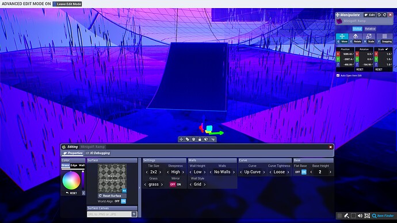Image resolution: width=397 pixels, height=223 pixels.
Task: Click the paint roller icon
Action: [346, 216]
